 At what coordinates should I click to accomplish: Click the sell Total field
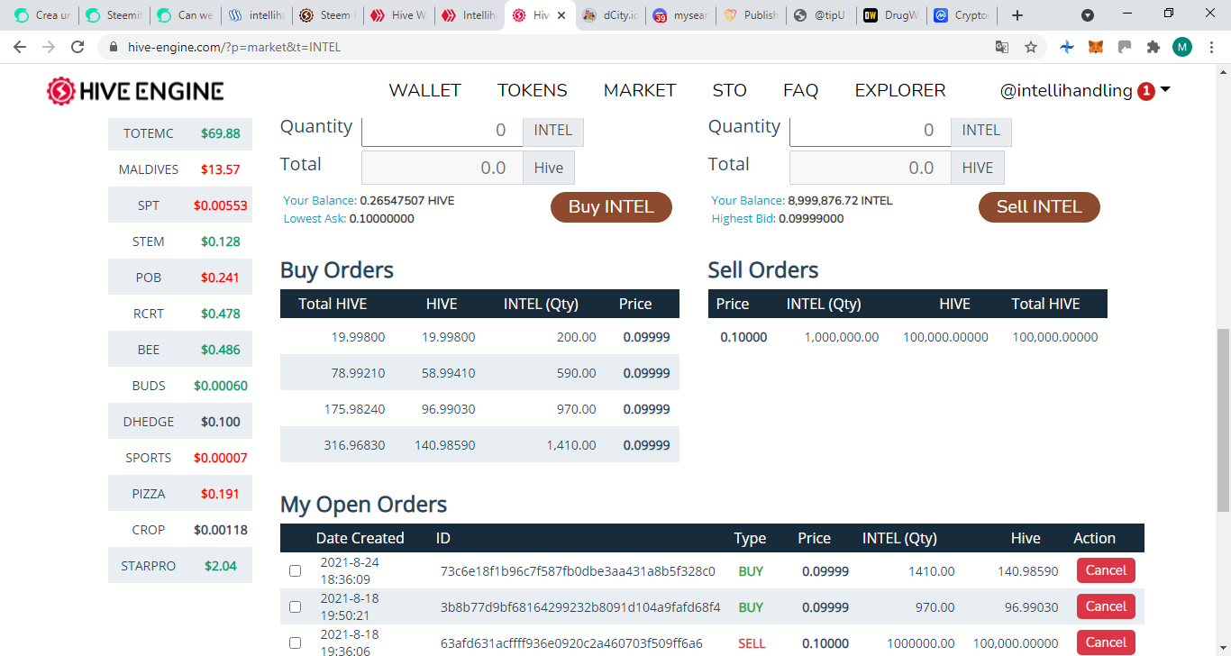pos(871,168)
